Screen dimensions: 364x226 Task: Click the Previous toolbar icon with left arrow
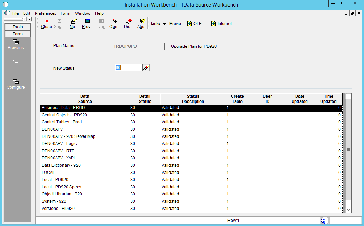(87, 21)
